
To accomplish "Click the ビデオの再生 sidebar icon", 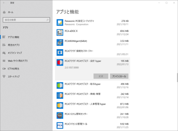I will 4,69.
